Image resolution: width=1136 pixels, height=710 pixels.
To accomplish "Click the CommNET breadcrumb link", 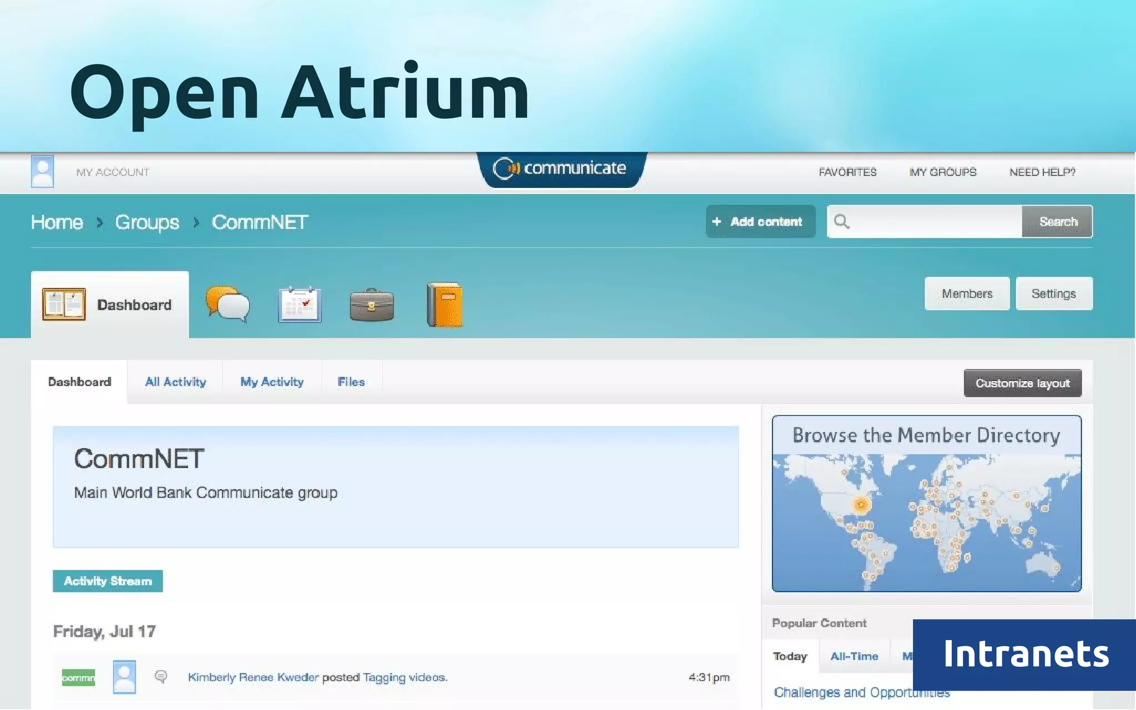I will tap(260, 222).
